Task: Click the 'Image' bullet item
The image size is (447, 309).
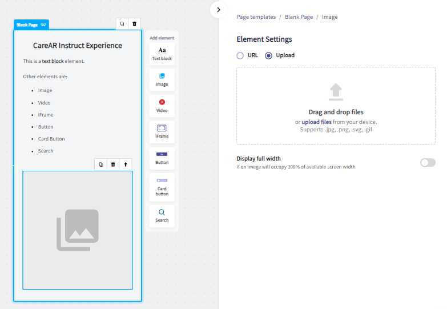Action: 45,90
